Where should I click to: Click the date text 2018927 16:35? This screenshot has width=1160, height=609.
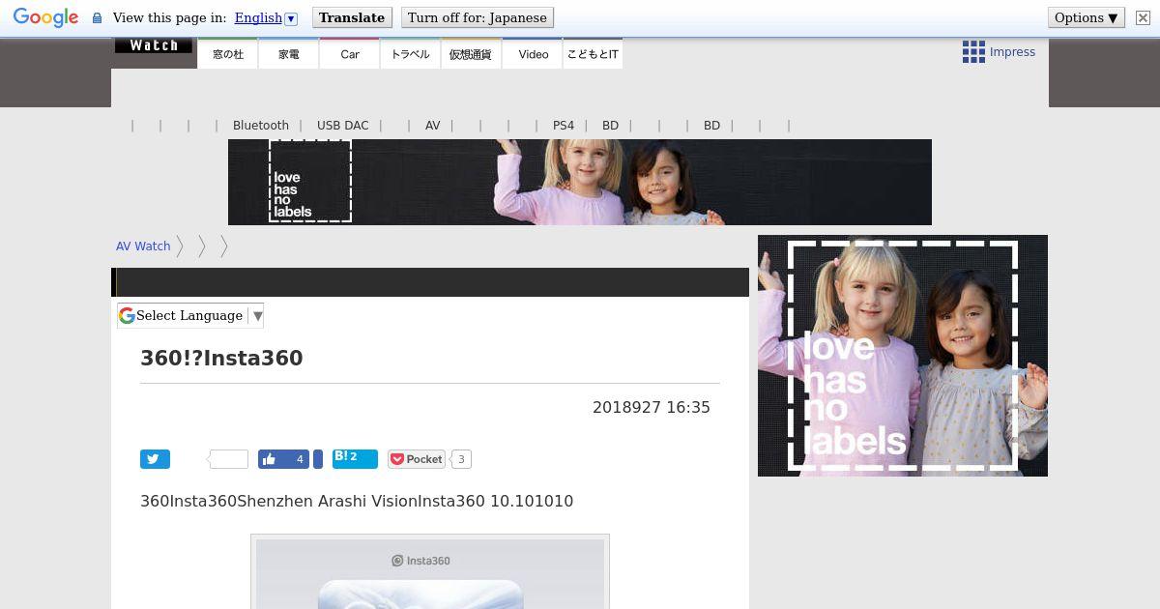652,408
